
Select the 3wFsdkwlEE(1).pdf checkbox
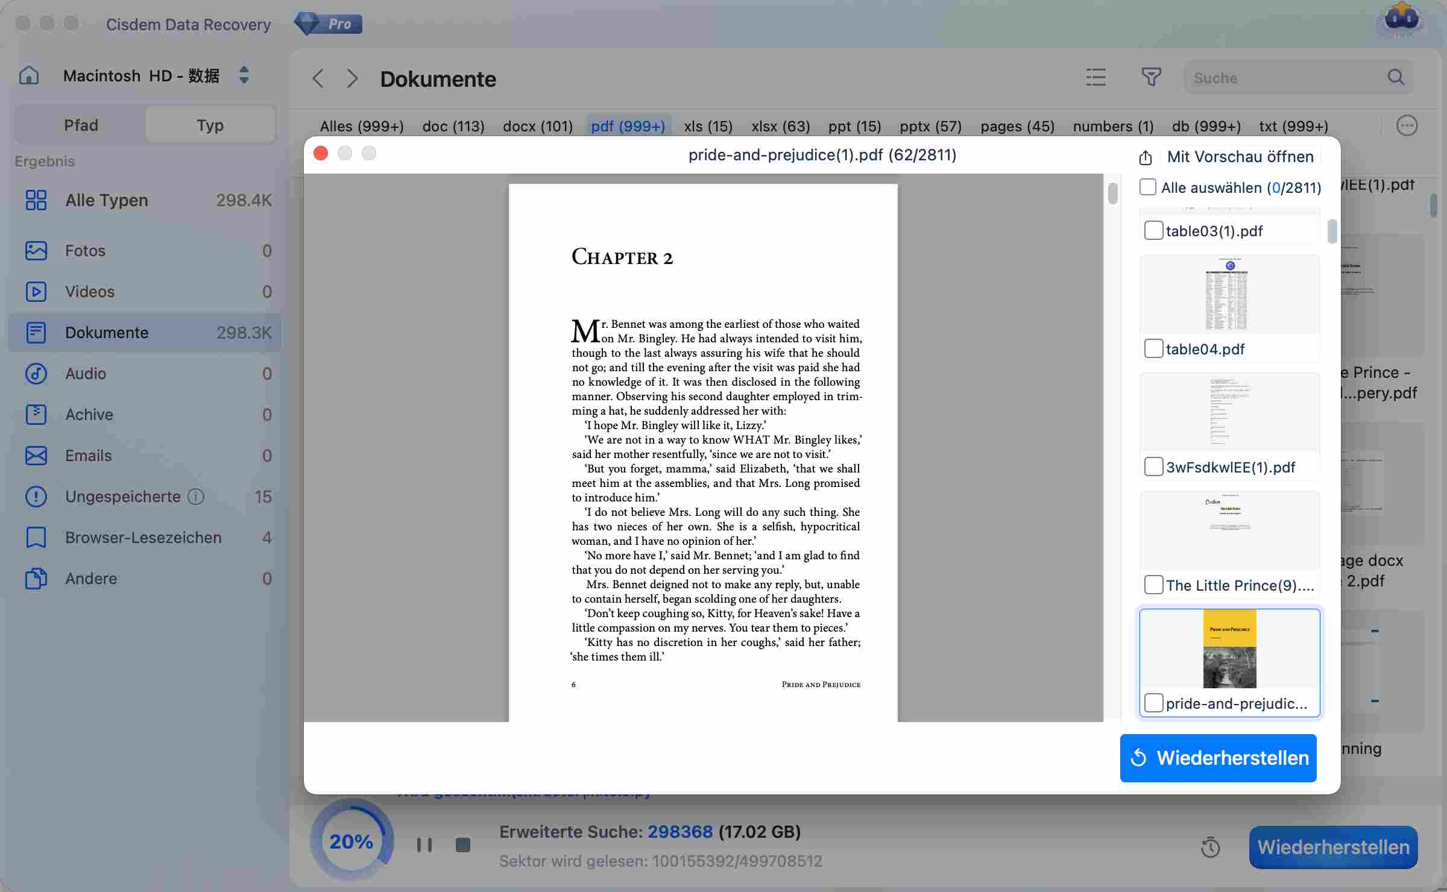(1153, 467)
